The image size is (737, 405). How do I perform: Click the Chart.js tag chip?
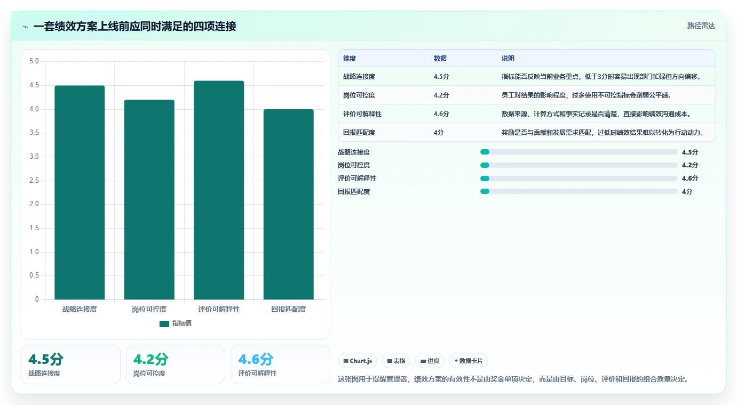pyautogui.click(x=358, y=361)
